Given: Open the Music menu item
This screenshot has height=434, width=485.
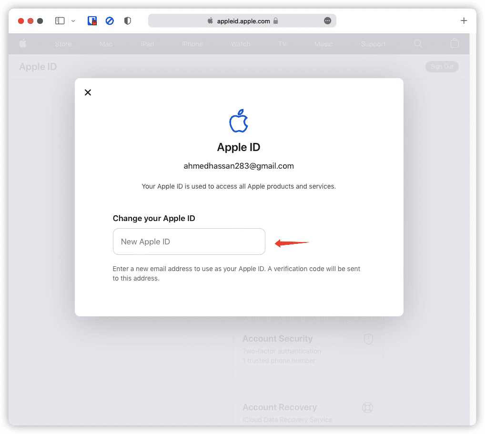Looking at the screenshot, I should pyautogui.click(x=323, y=44).
